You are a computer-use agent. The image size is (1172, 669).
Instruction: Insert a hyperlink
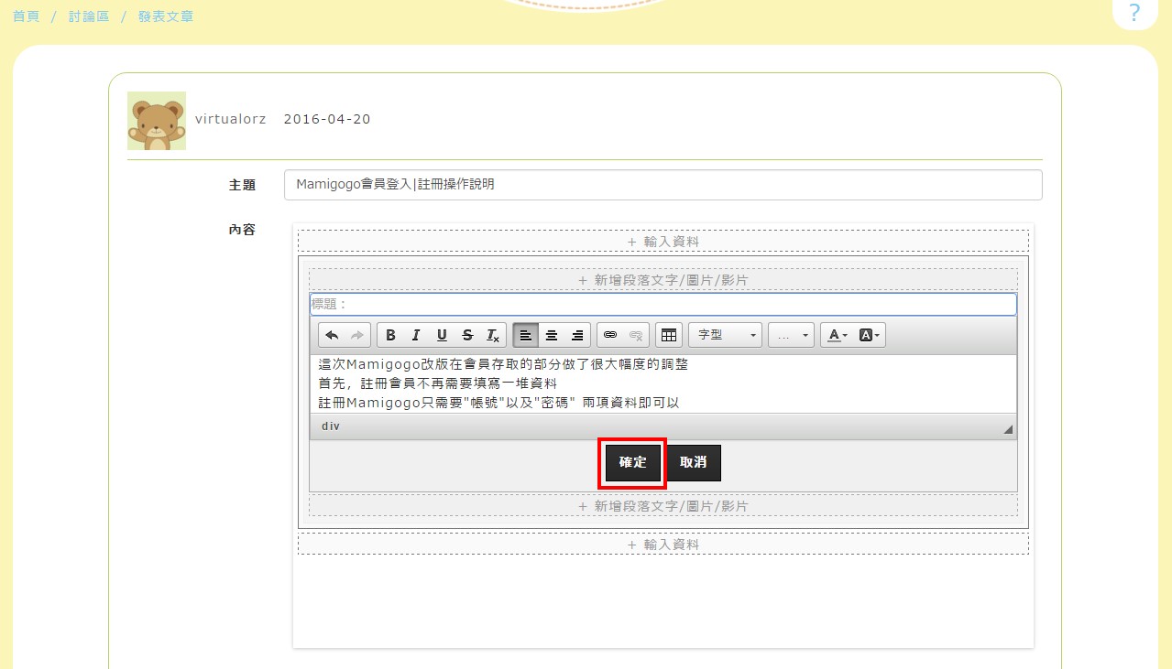(x=610, y=335)
